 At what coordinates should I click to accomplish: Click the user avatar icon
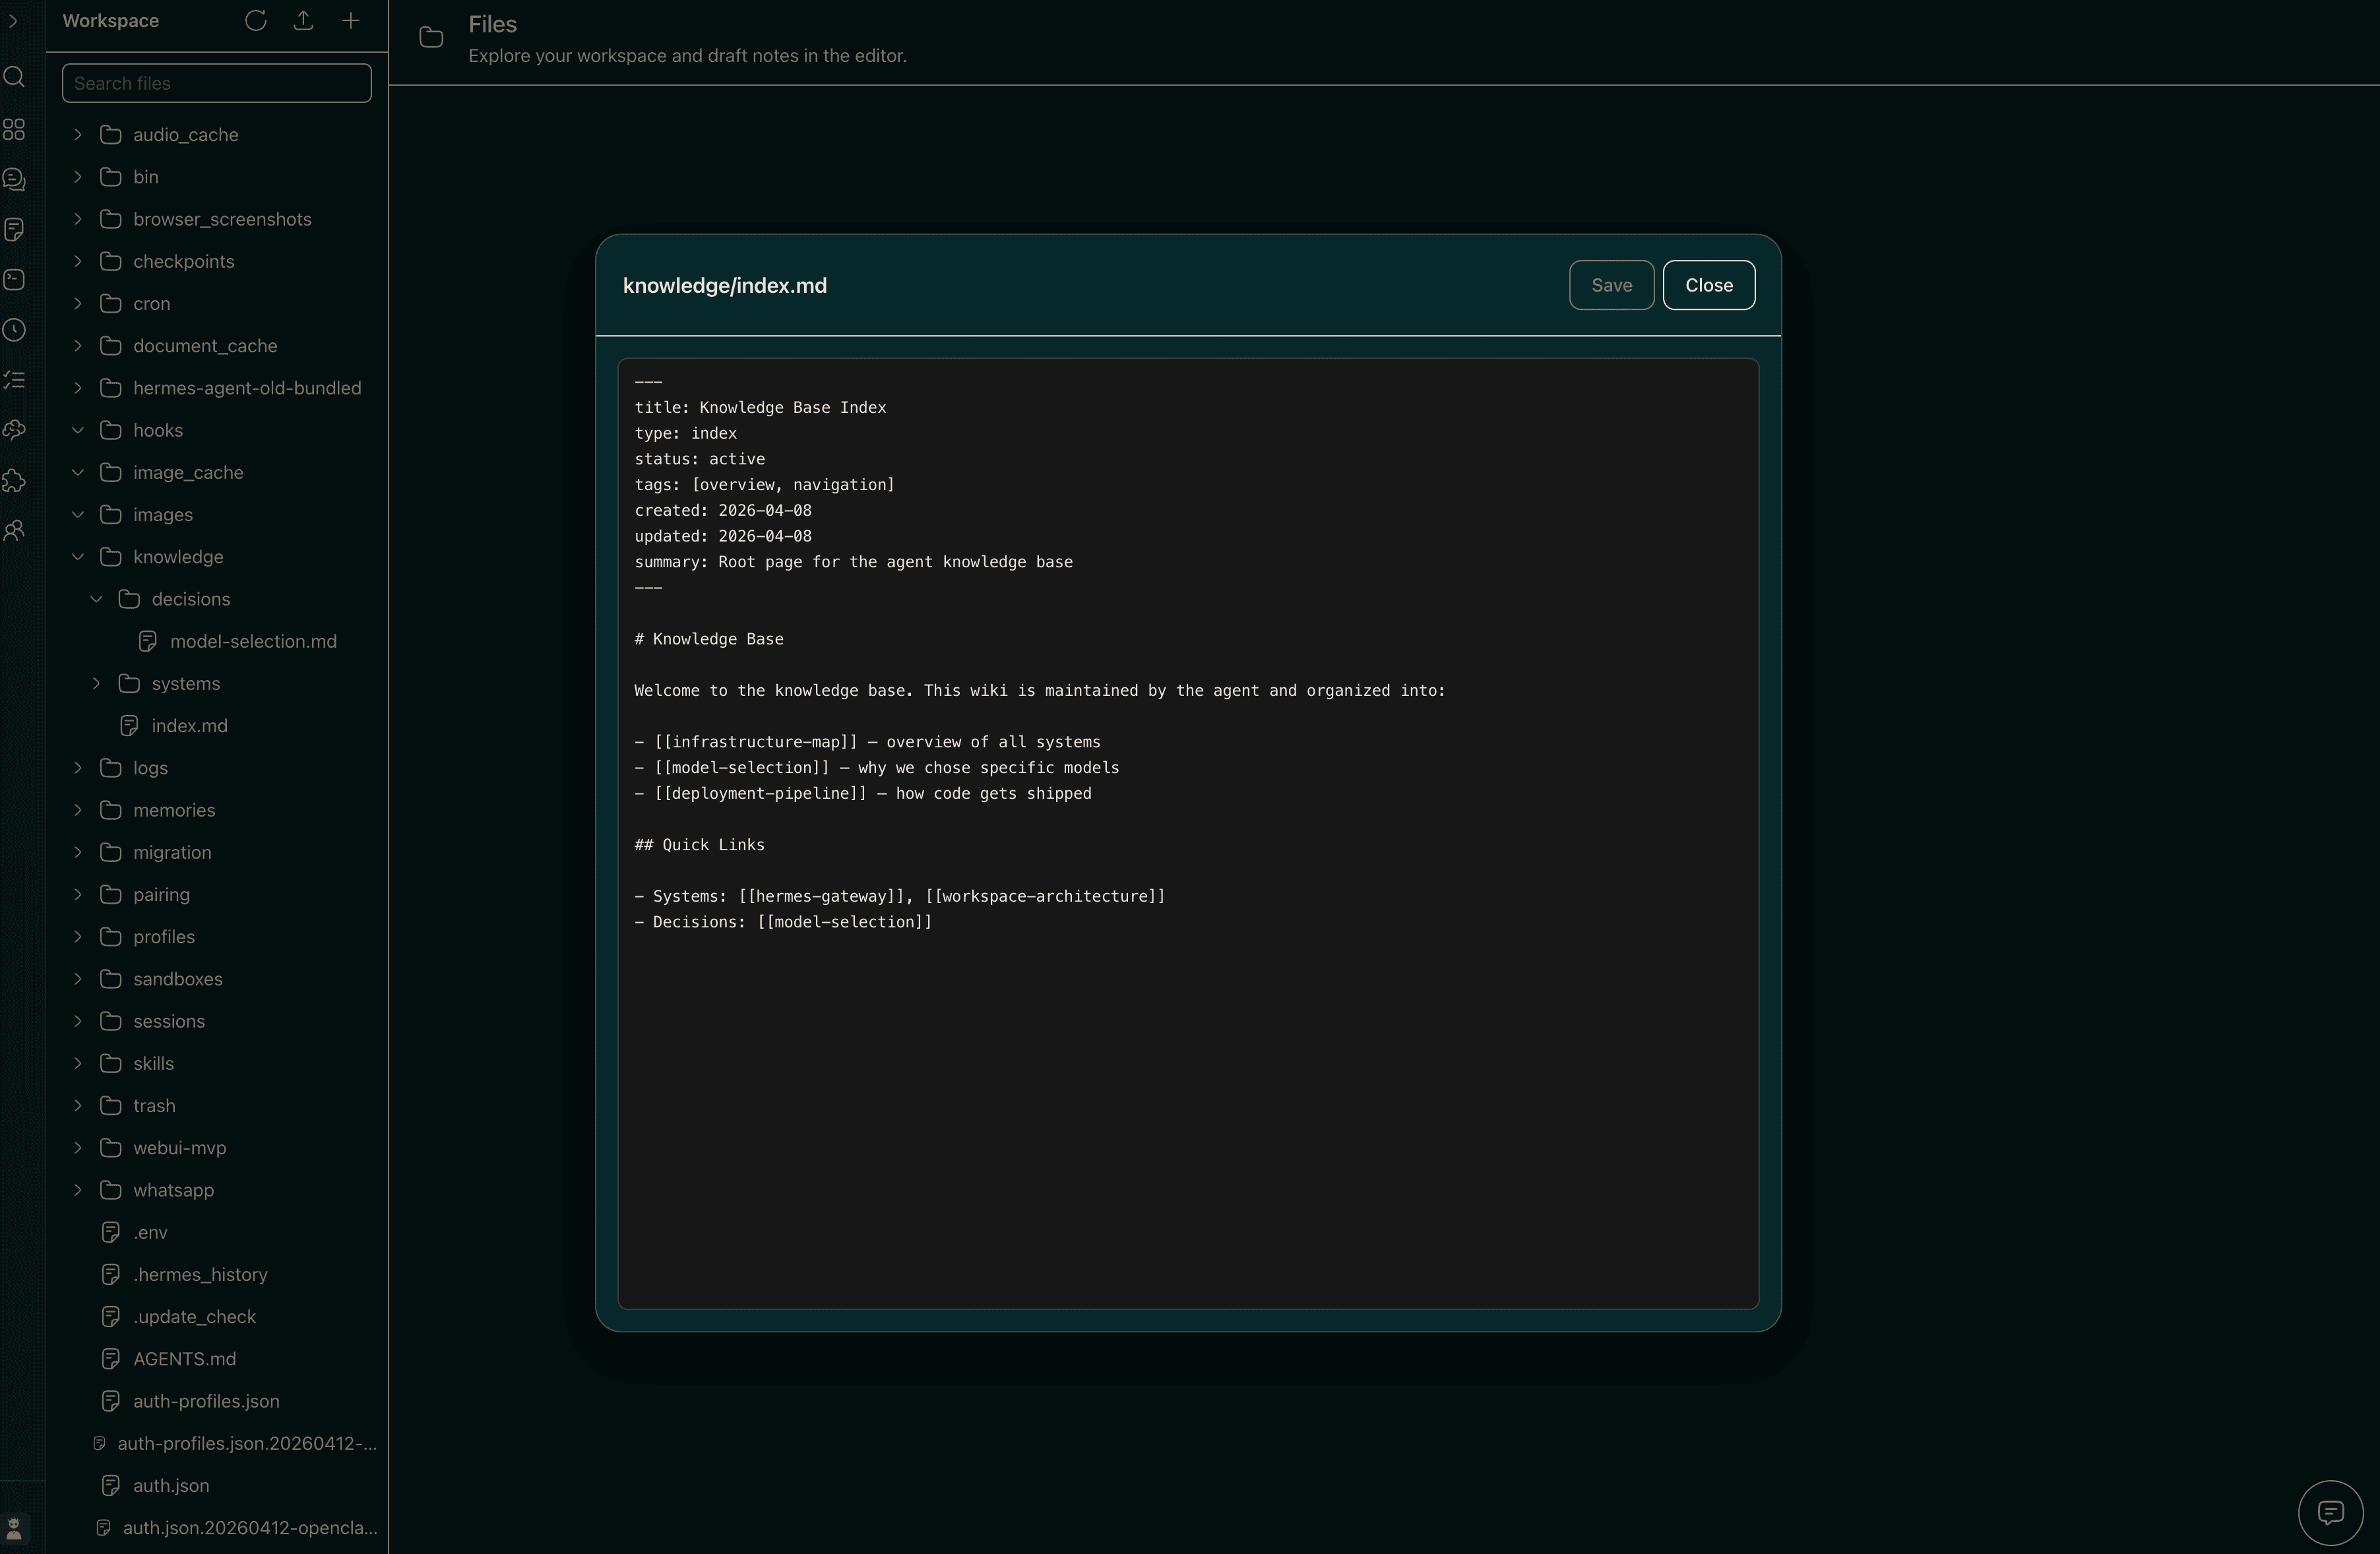[14, 1528]
